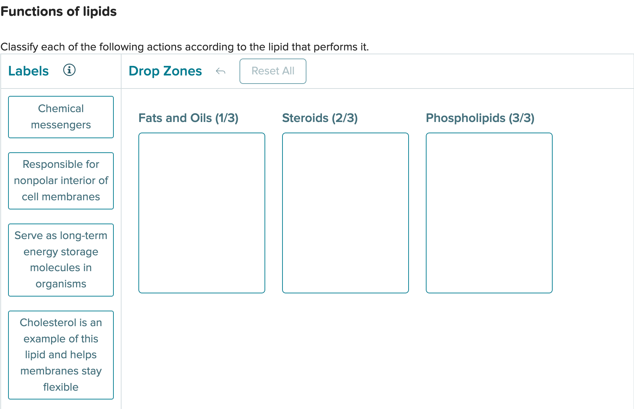Select the Chemical messengers label

61,117
